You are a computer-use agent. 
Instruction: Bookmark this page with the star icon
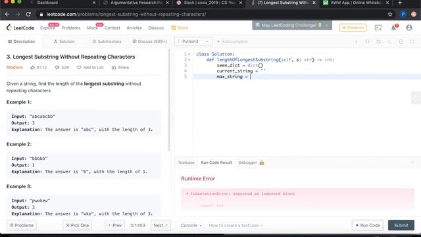pos(390,14)
